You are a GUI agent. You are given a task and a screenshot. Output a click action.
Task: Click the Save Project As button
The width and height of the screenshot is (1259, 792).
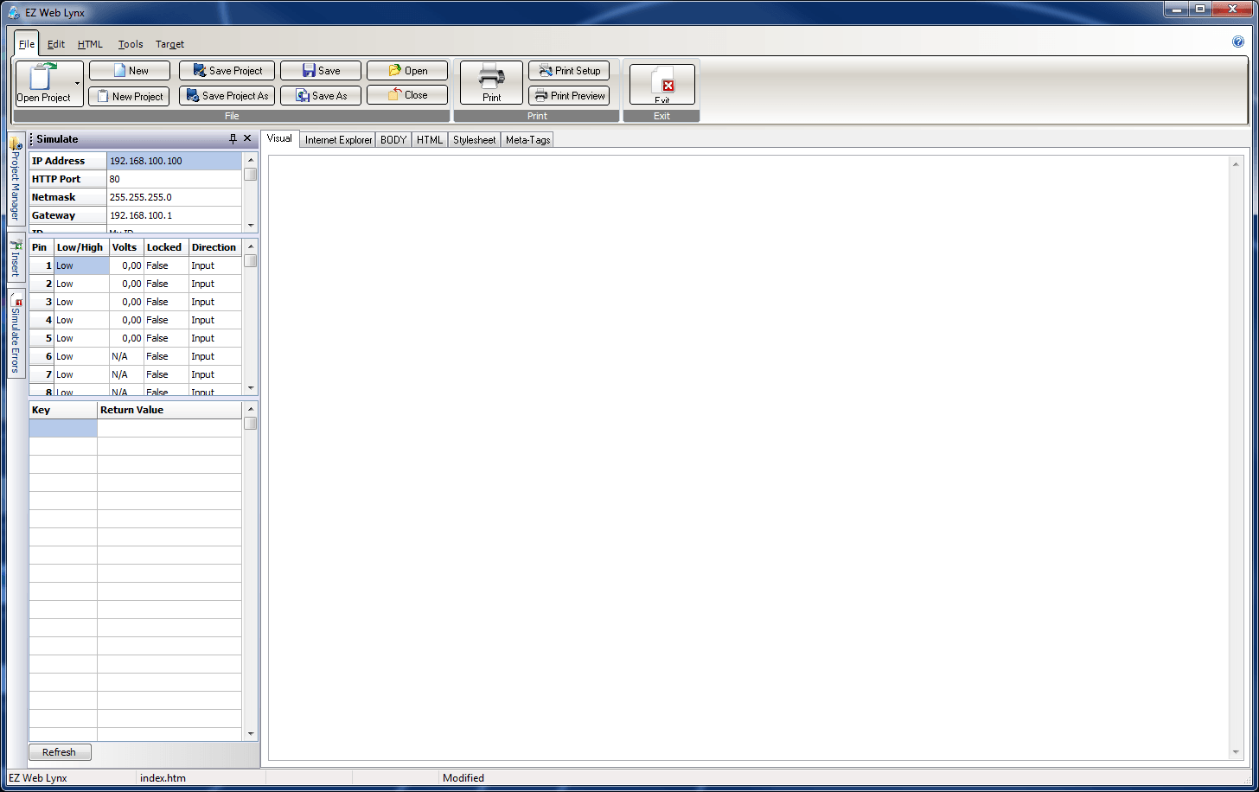coord(227,96)
